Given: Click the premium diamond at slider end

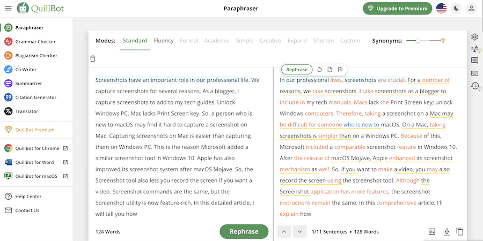Looking at the screenshot, I should [x=443, y=41].
